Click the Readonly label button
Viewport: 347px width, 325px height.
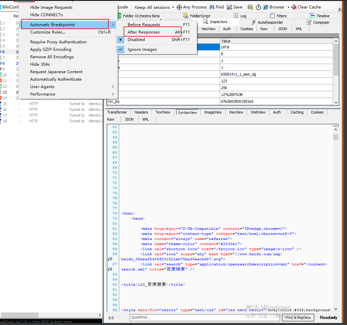click(x=329, y=318)
